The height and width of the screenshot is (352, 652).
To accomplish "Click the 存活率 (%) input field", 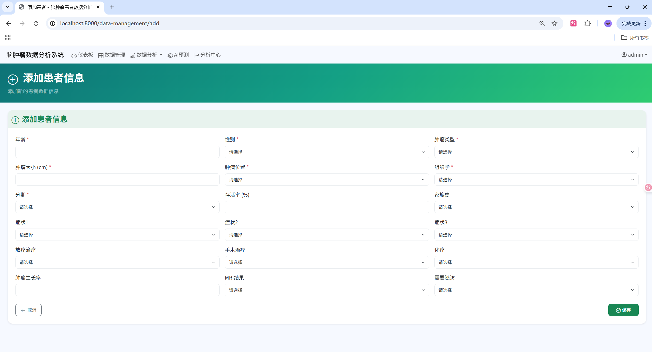I will [x=327, y=207].
